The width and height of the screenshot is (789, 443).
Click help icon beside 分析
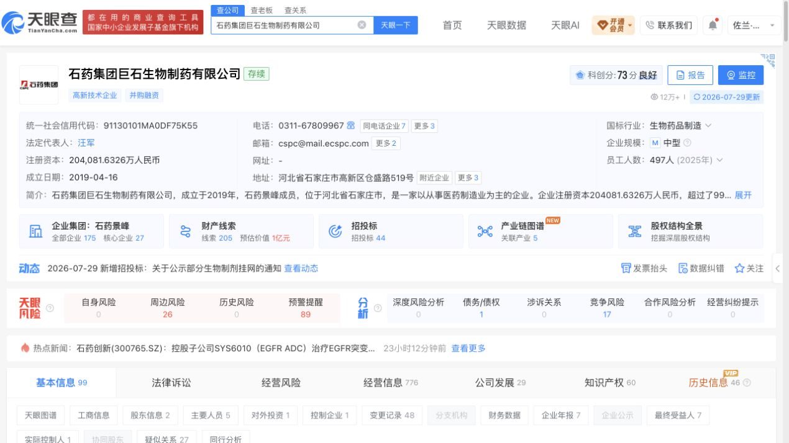[377, 308]
